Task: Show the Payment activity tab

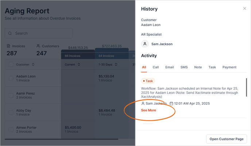Action: [229, 67]
